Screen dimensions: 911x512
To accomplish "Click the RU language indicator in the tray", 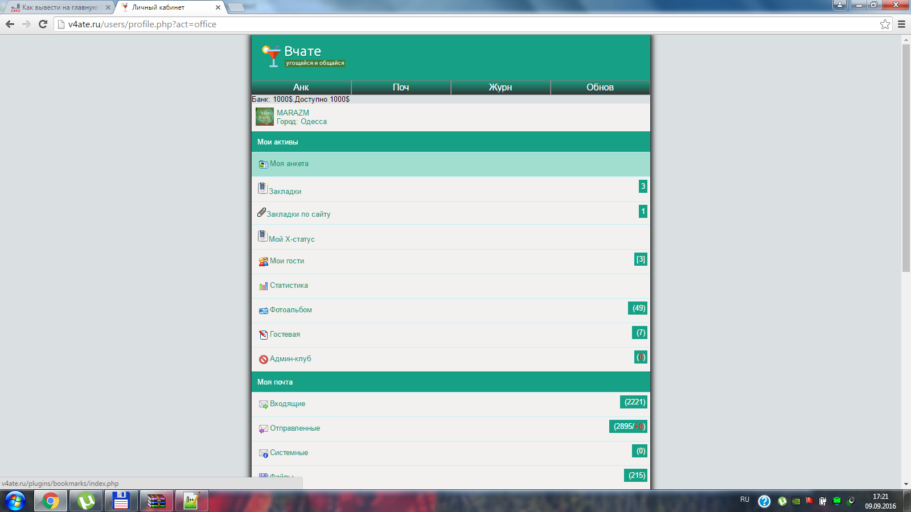I will 745,499.
